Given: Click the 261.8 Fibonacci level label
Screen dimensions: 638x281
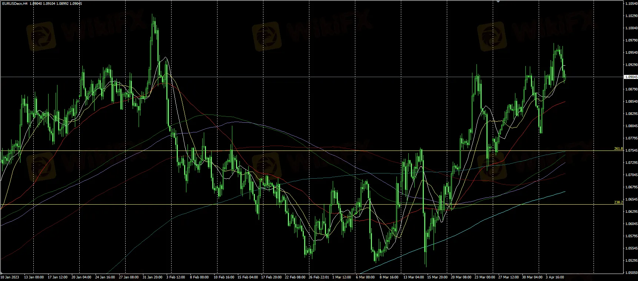Looking at the screenshot, I should [x=618, y=149].
